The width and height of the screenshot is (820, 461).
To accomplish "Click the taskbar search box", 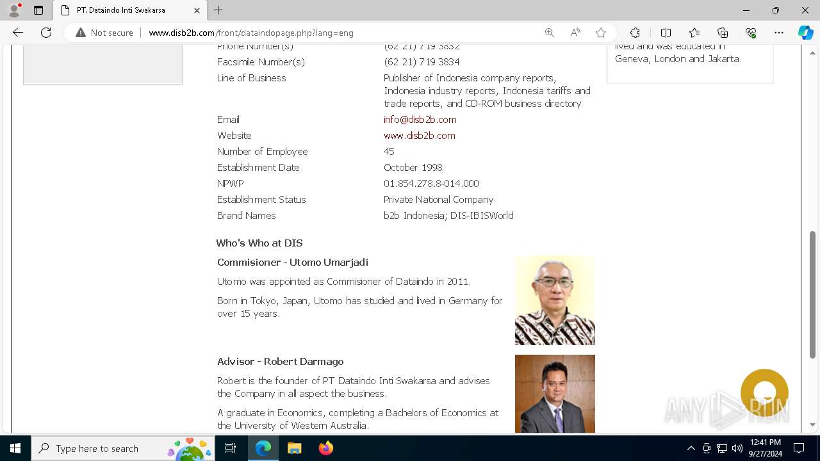I will [124, 448].
